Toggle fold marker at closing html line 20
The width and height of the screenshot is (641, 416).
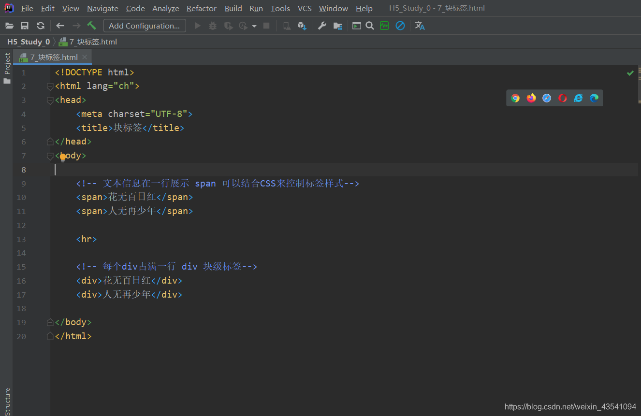(x=50, y=336)
